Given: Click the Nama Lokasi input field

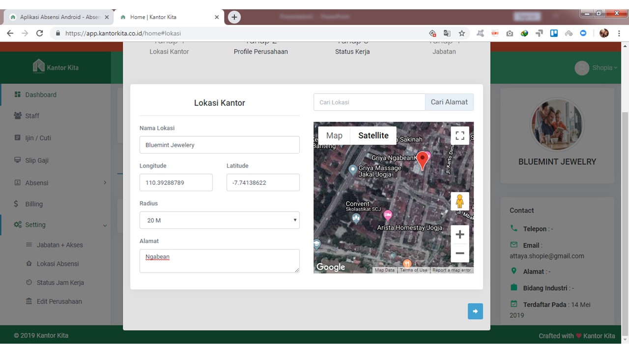Looking at the screenshot, I should [219, 145].
